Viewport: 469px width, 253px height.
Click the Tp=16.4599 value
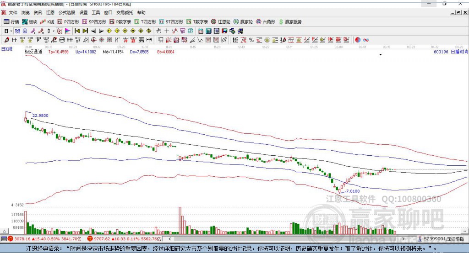58,52
